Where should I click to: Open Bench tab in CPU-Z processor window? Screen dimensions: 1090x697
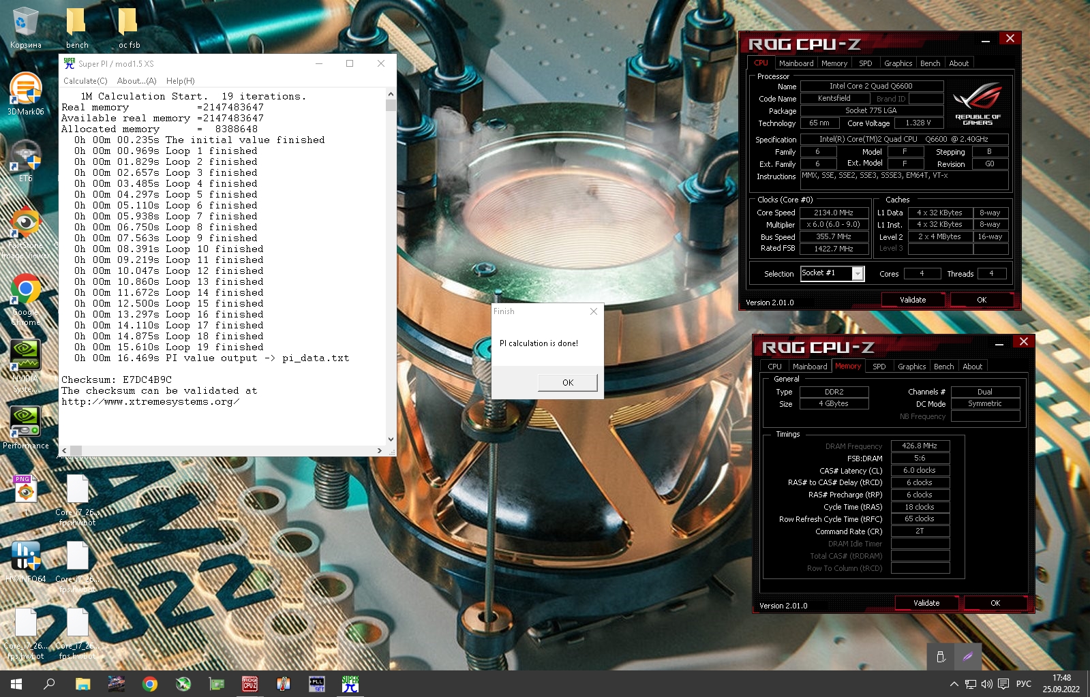tap(930, 63)
